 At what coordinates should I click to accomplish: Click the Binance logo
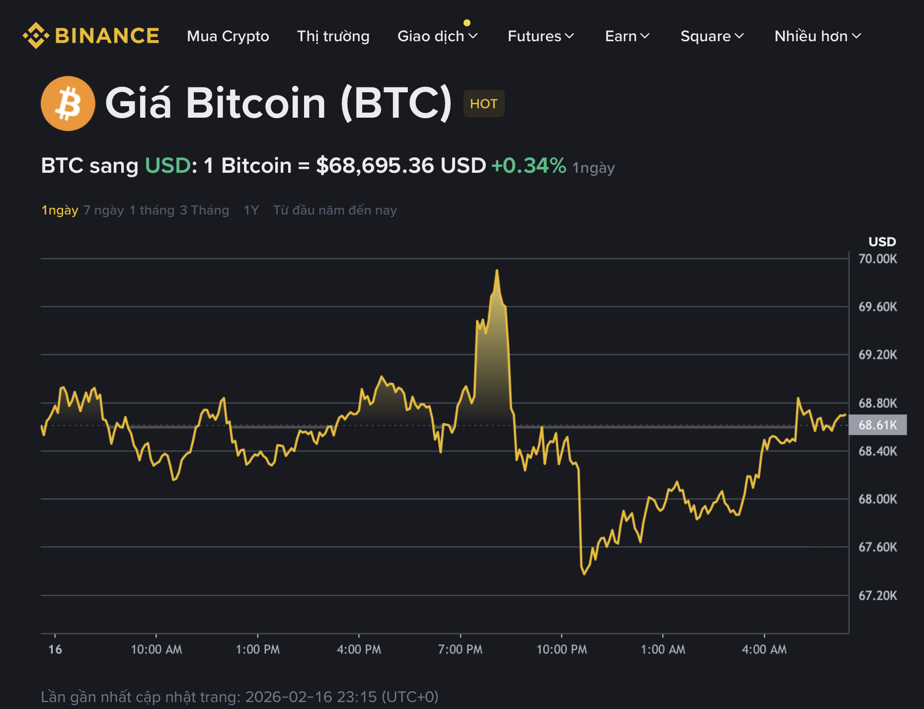click(x=90, y=35)
